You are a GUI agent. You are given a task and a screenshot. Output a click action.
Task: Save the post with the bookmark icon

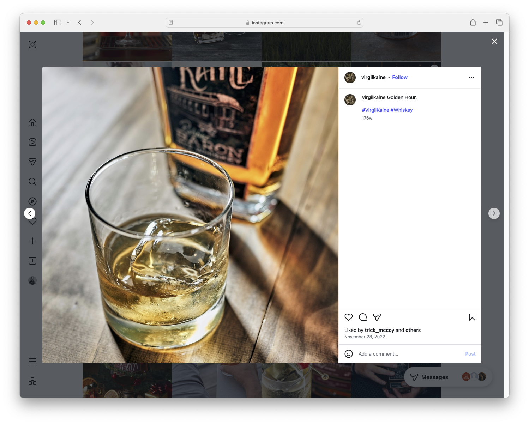pyautogui.click(x=472, y=317)
